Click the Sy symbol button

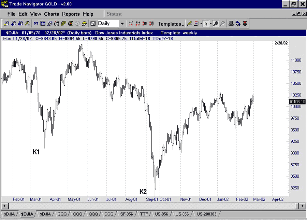[x=93, y=24]
